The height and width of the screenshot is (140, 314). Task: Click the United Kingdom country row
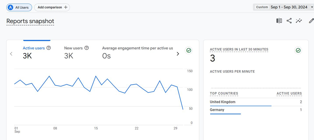coord(256,102)
